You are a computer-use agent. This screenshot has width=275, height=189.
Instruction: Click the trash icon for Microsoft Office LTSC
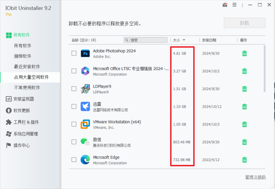point(244,71)
